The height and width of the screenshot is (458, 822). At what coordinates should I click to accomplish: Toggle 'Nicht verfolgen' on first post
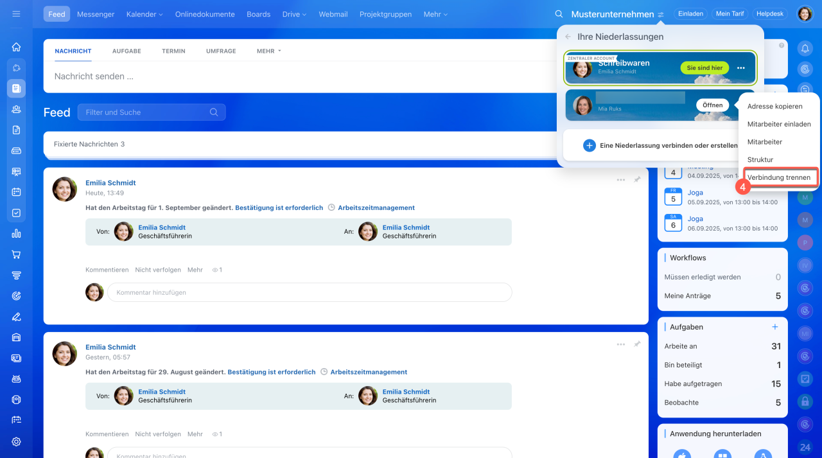coord(158,270)
